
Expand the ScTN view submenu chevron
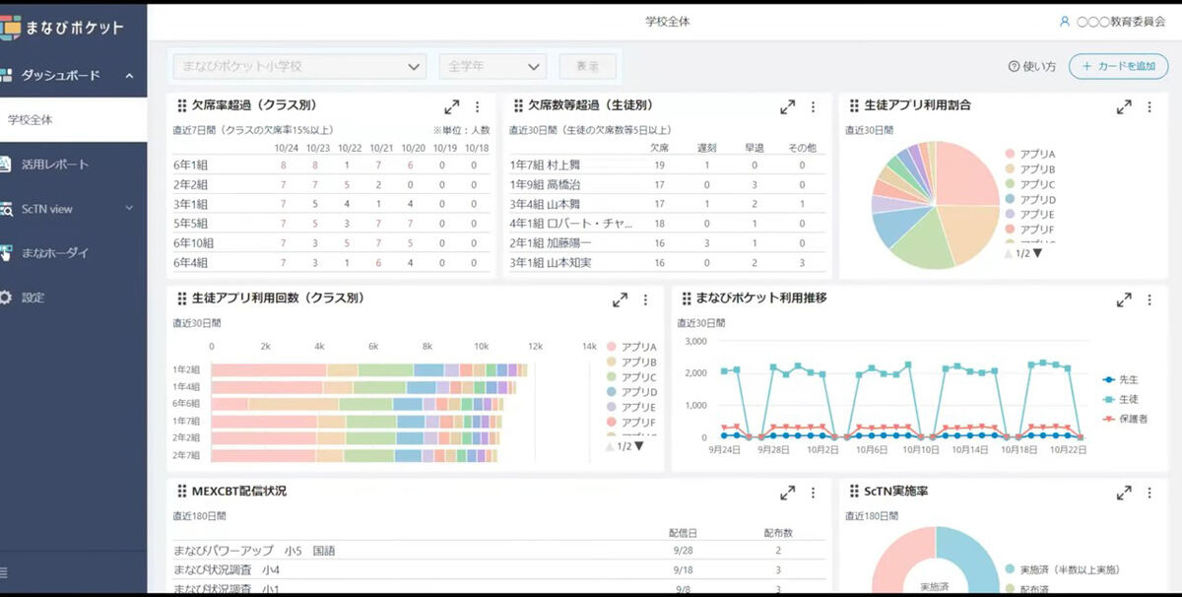point(129,209)
